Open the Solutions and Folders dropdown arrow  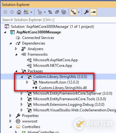(31, 12)
